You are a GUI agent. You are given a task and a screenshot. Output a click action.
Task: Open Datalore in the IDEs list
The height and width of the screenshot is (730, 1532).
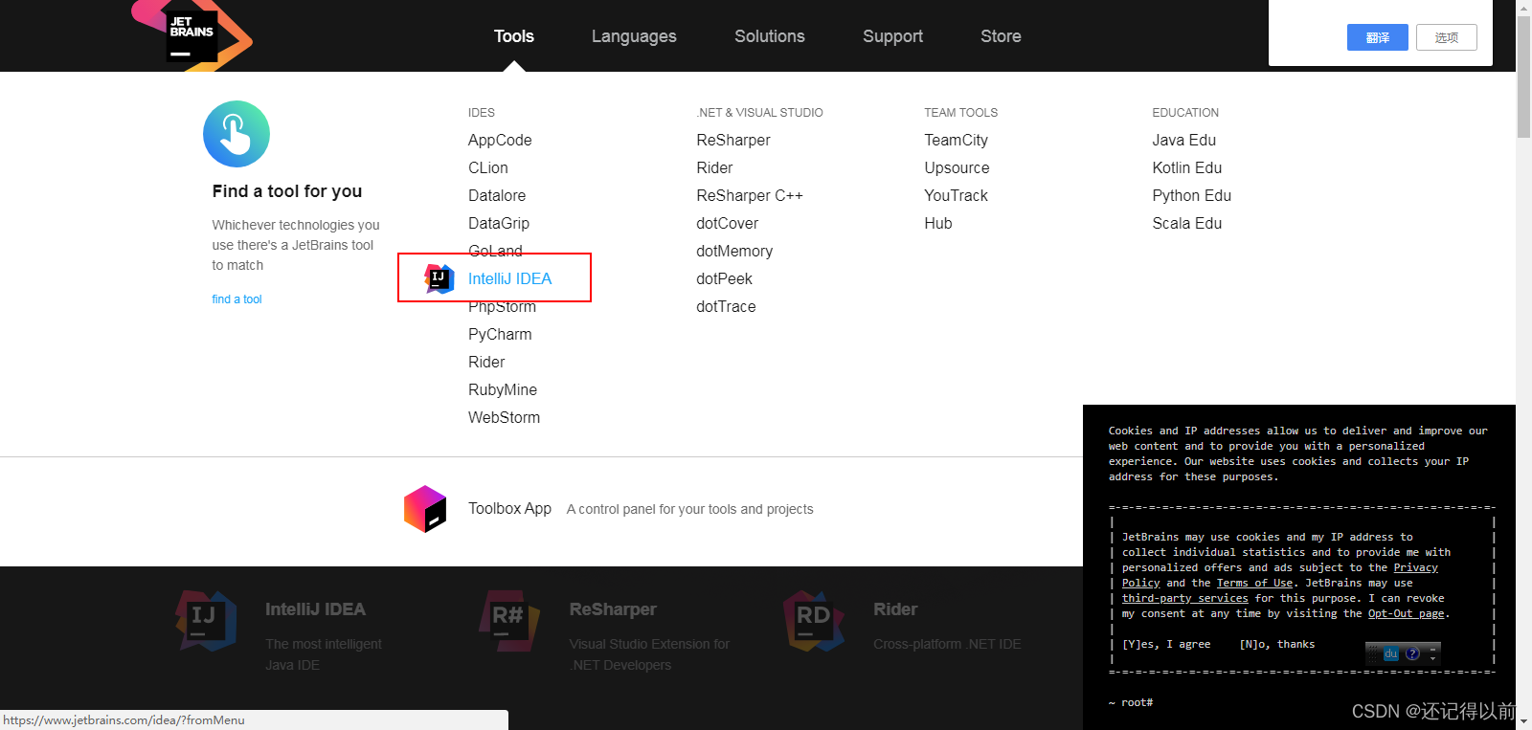[497, 195]
